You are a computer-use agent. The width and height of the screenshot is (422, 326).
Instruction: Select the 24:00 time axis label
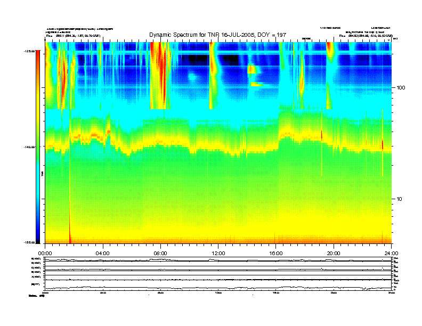[x=392, y=254]
